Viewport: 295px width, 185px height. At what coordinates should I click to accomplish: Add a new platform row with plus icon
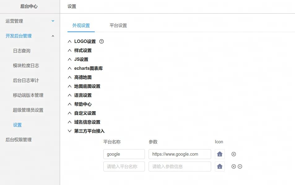click(240, 166)
